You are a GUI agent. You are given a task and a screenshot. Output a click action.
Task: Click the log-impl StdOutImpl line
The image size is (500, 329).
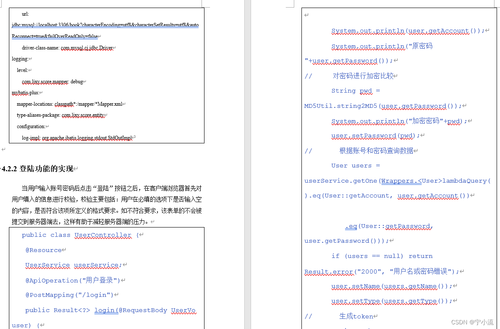[77, 138]
